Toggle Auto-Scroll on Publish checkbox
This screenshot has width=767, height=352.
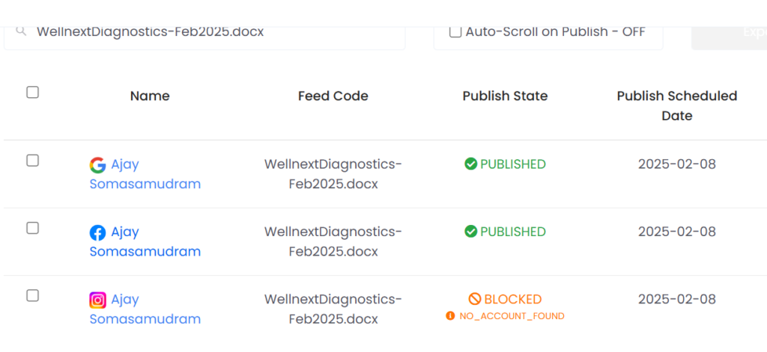(x=455, y=31)
